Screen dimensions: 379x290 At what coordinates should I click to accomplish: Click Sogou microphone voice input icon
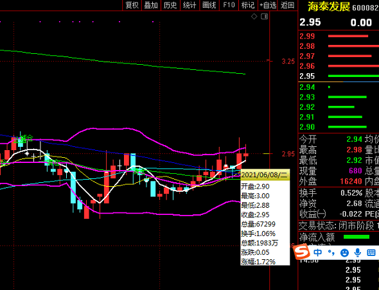point(358,253)
